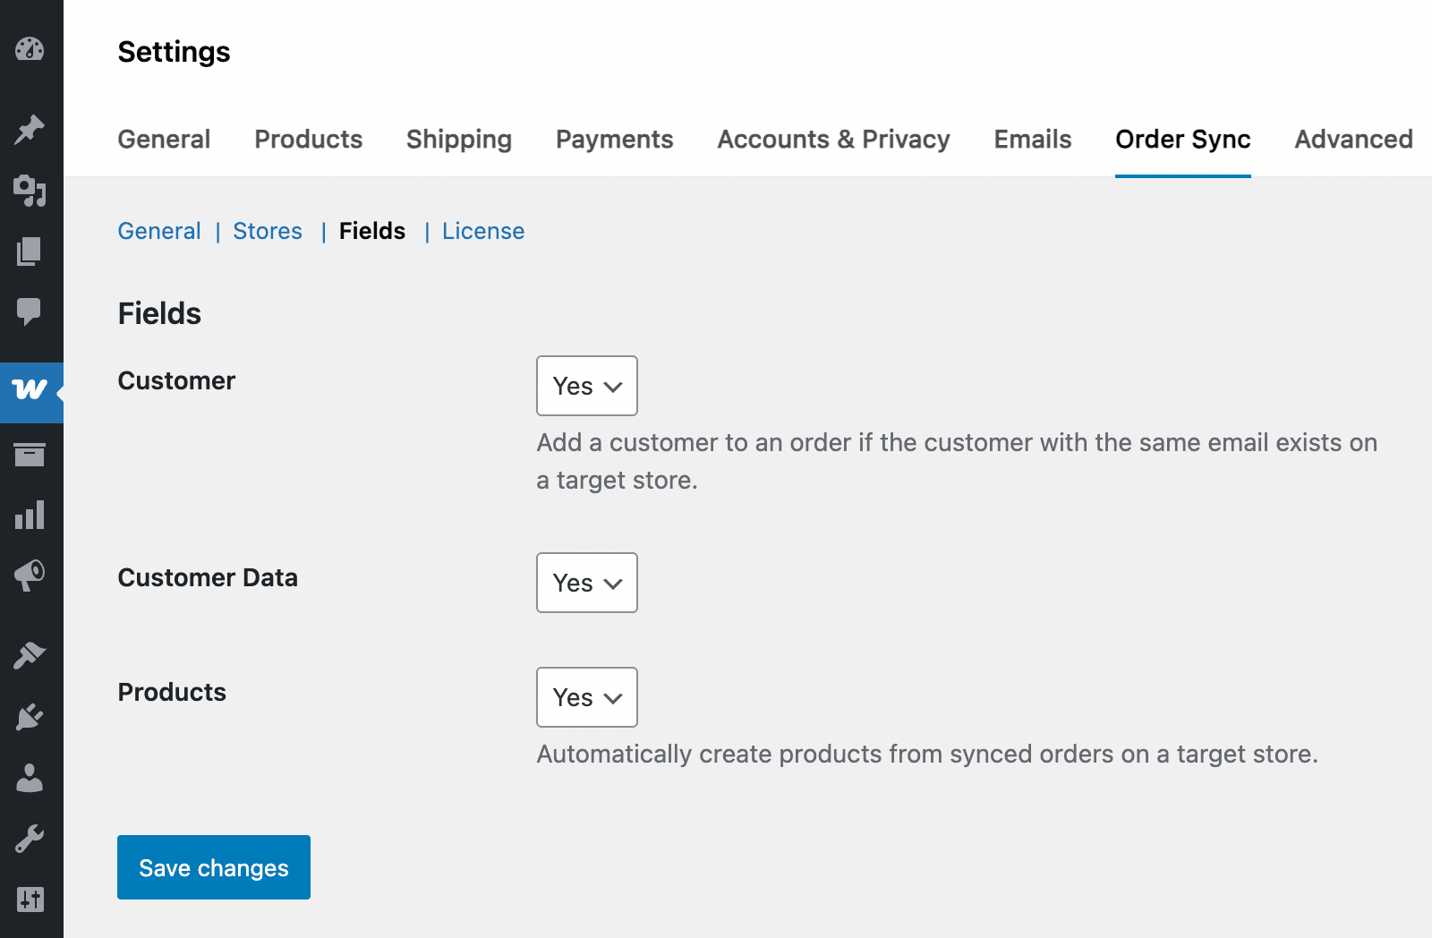This screenshot has height=938, width=1432.
Task: Switch to the Shipping settings tab
Action: coord(458,140)
